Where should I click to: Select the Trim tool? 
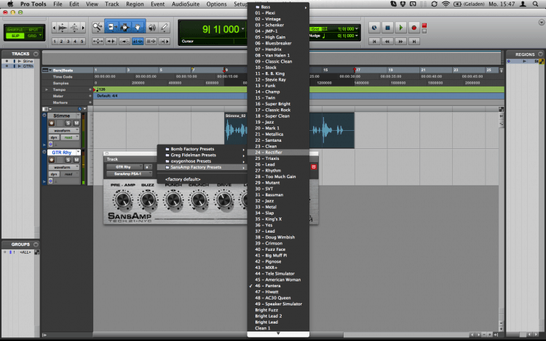pyautogui.click(x=111, y=27)
